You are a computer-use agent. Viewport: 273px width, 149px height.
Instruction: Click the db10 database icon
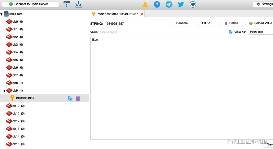9,106
